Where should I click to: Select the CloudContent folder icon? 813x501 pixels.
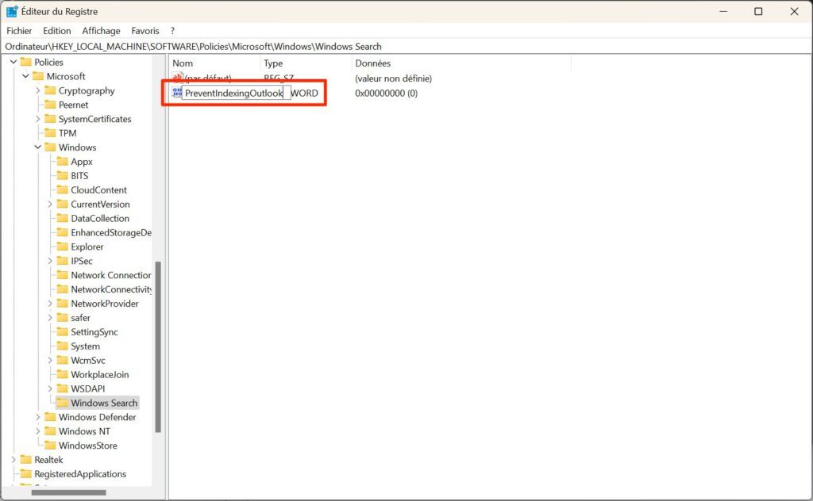point(62,190)
